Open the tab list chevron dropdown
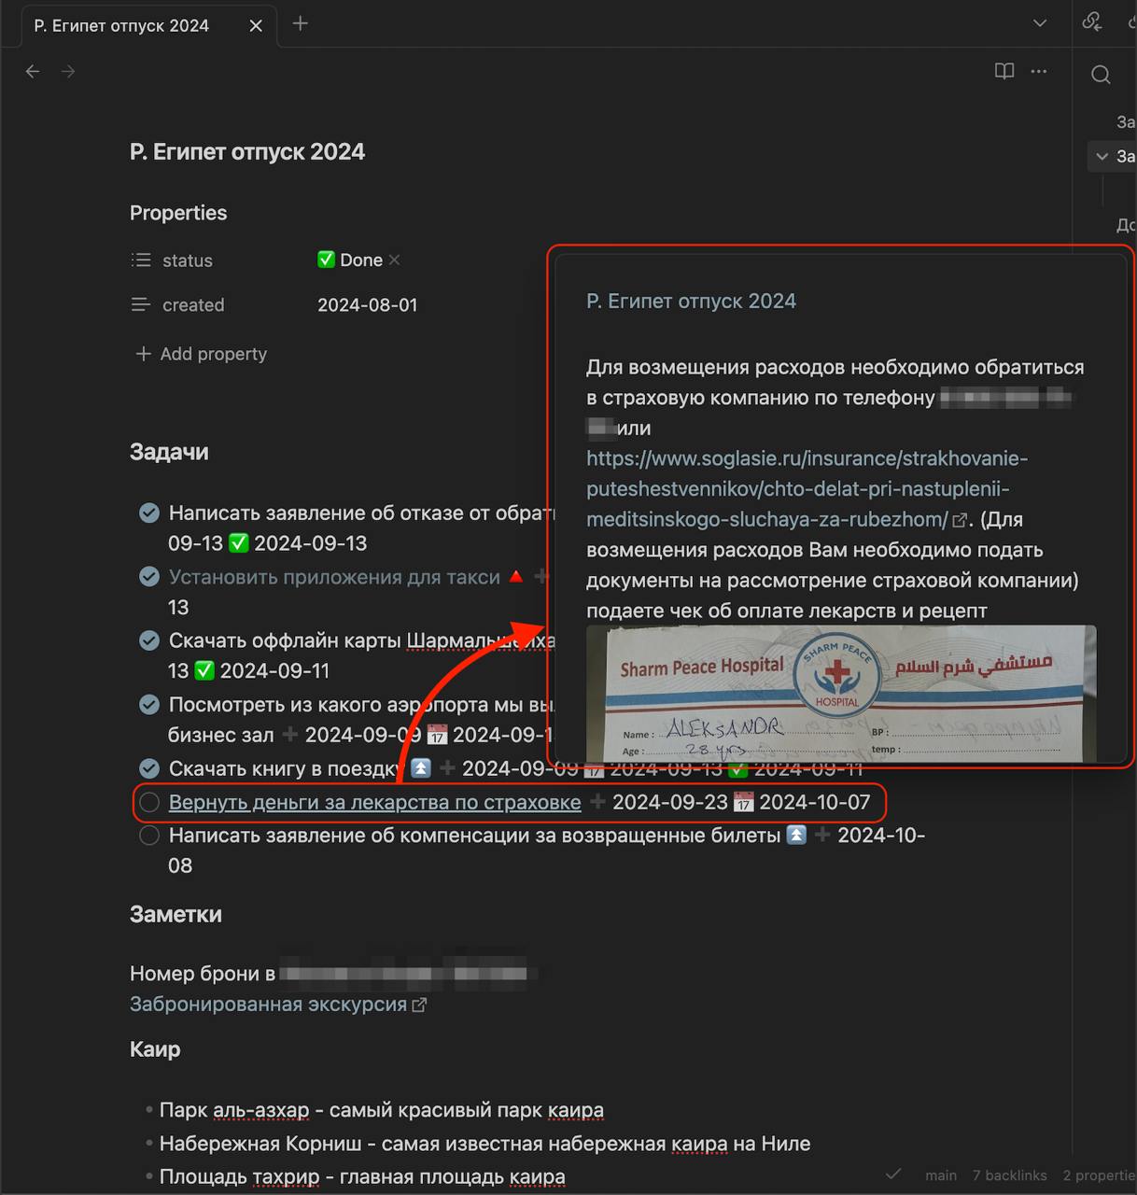This screenshot has width=1137, height=1195. pos(1040,23)
